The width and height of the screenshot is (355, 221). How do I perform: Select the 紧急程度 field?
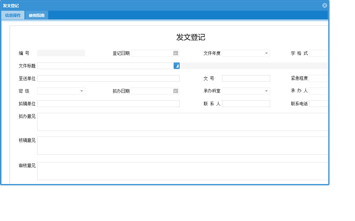pos(318,78)
